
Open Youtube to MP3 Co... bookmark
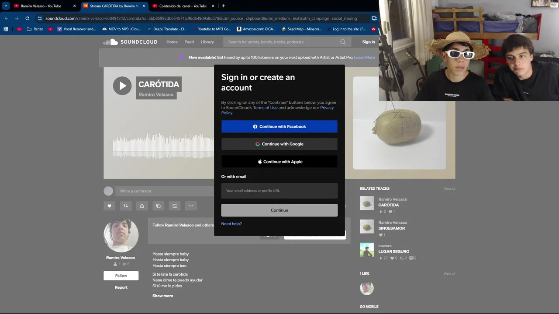click(211, 29)
